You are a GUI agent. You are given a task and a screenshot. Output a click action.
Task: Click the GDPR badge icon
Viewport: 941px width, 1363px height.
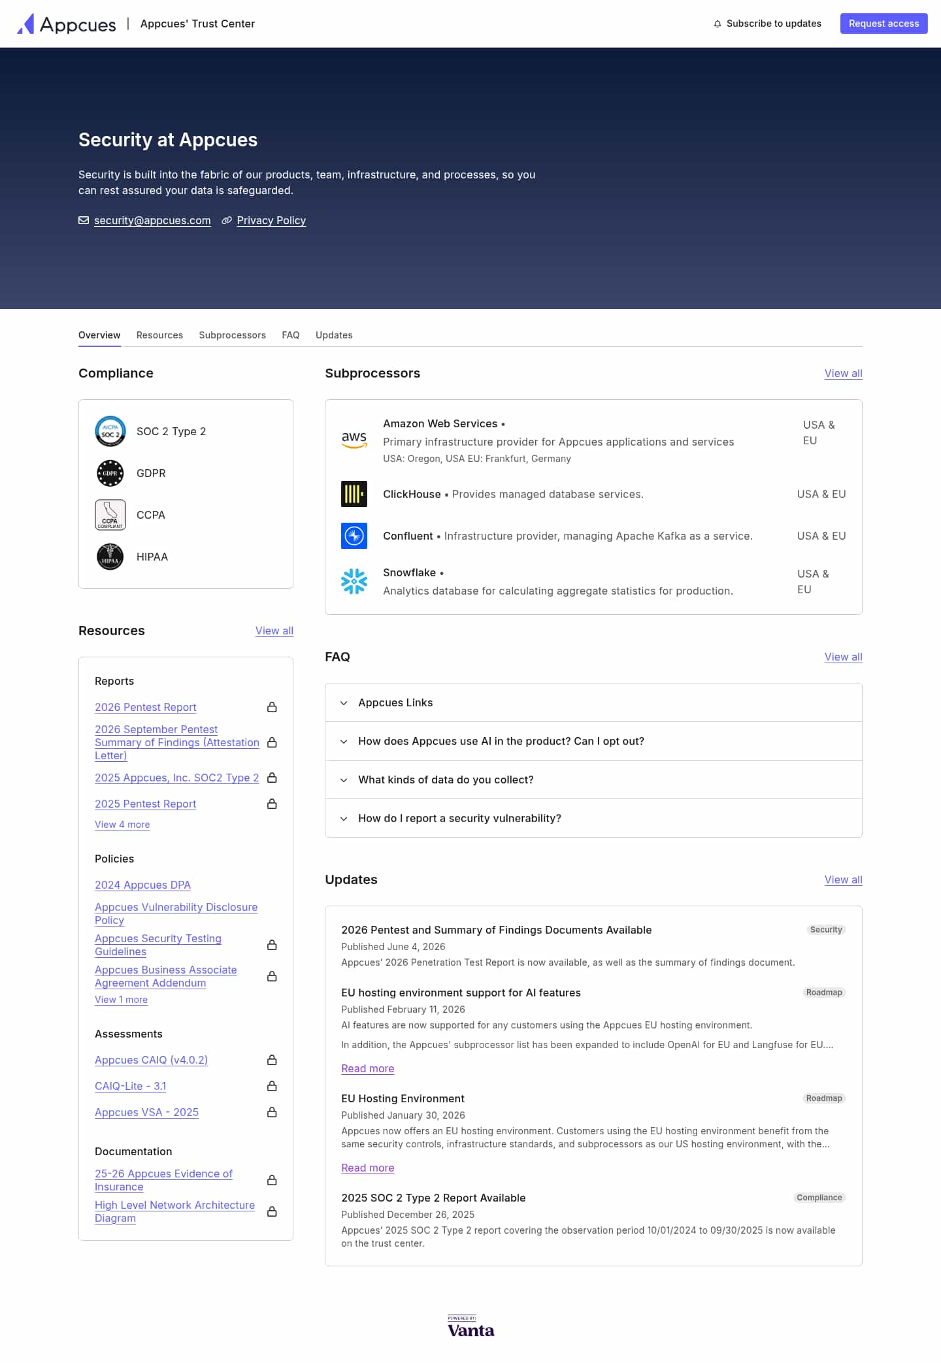[x=110, y=473]
